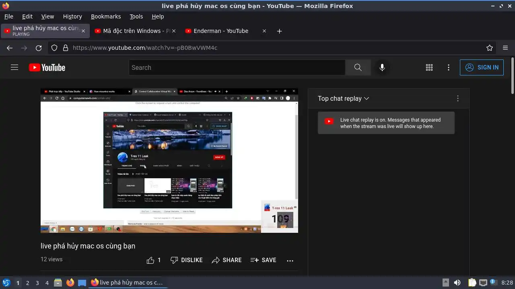Focus the YouTube search field
Viewport: 515px width, 289px height.
(237, 67)
